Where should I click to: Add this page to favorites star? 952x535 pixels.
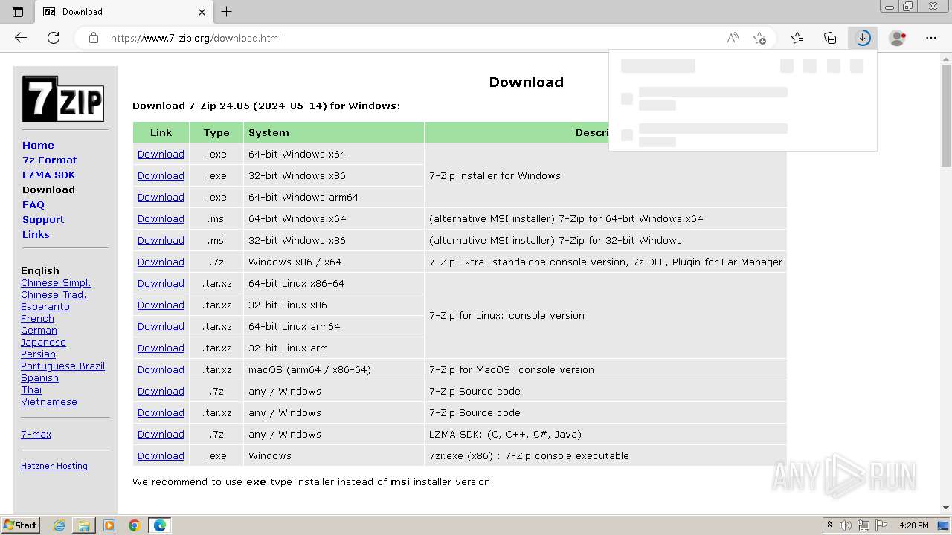click(759, 38)
